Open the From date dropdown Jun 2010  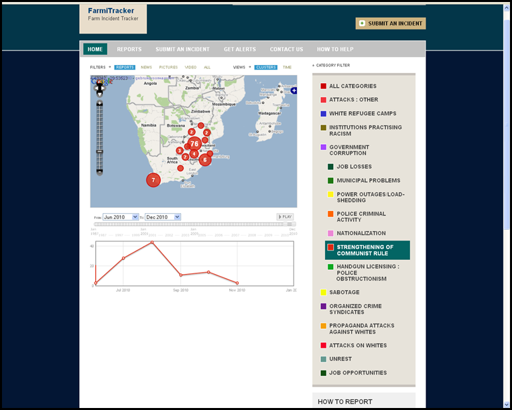click(121, 217)
